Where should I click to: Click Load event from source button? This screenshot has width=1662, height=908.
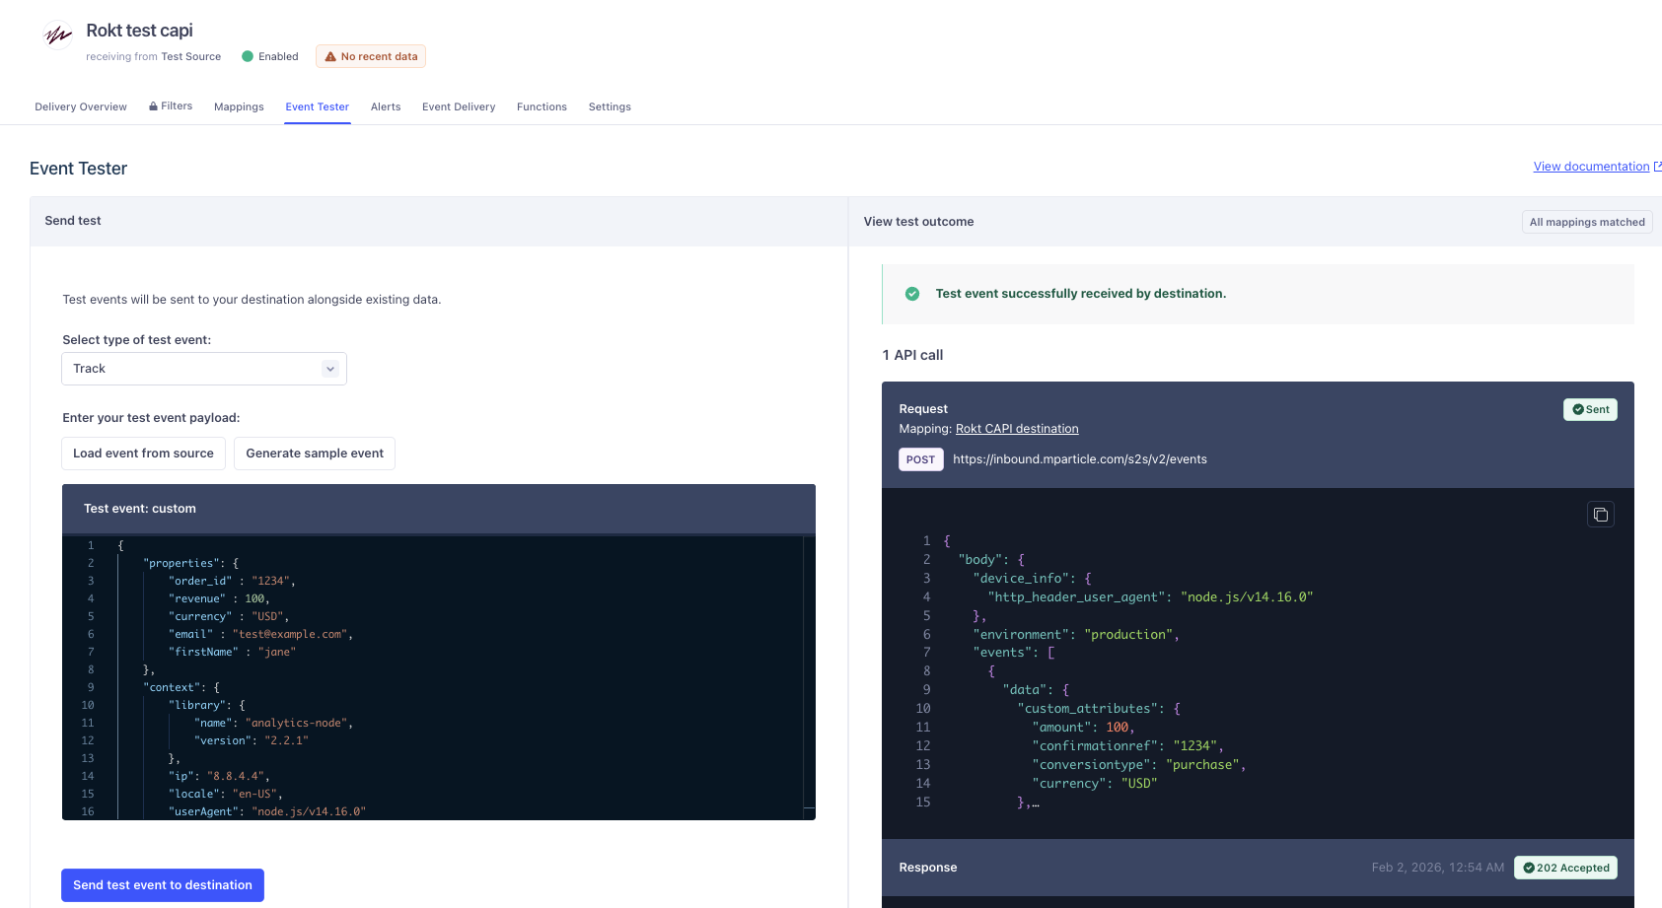[x=143, y=454]
